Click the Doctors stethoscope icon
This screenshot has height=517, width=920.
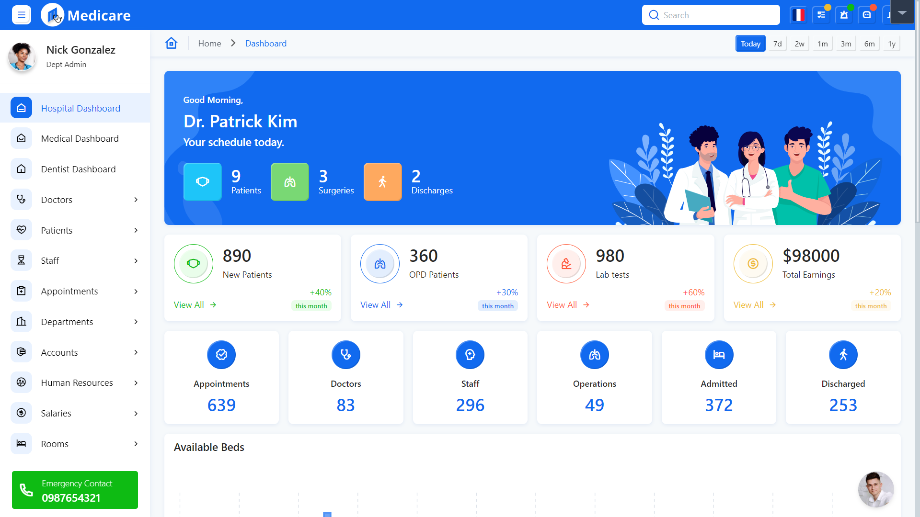point(345,355)
